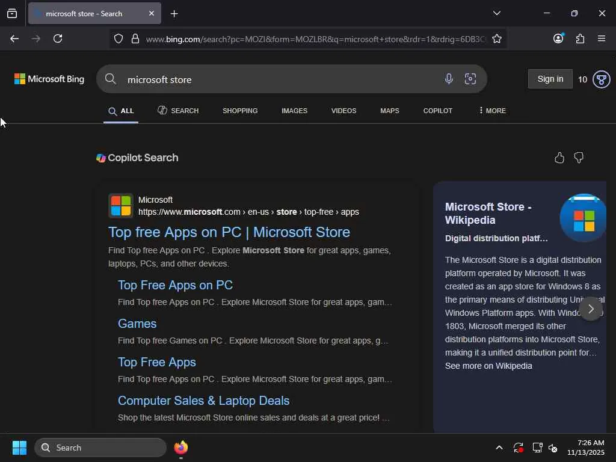Switch to the IMAGES tab
The height and width of the screenshot is (462, 616).
pos(294,111)
